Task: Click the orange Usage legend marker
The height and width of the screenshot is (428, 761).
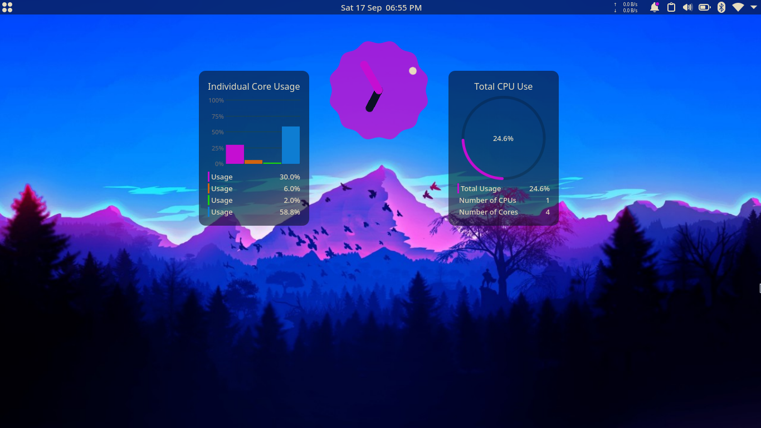Action: [x=209, y=188]
